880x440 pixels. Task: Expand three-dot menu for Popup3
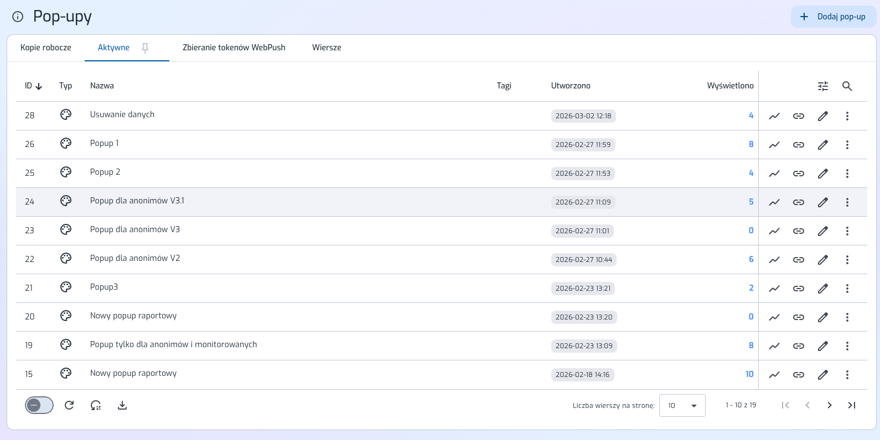[x=847, y=289]
